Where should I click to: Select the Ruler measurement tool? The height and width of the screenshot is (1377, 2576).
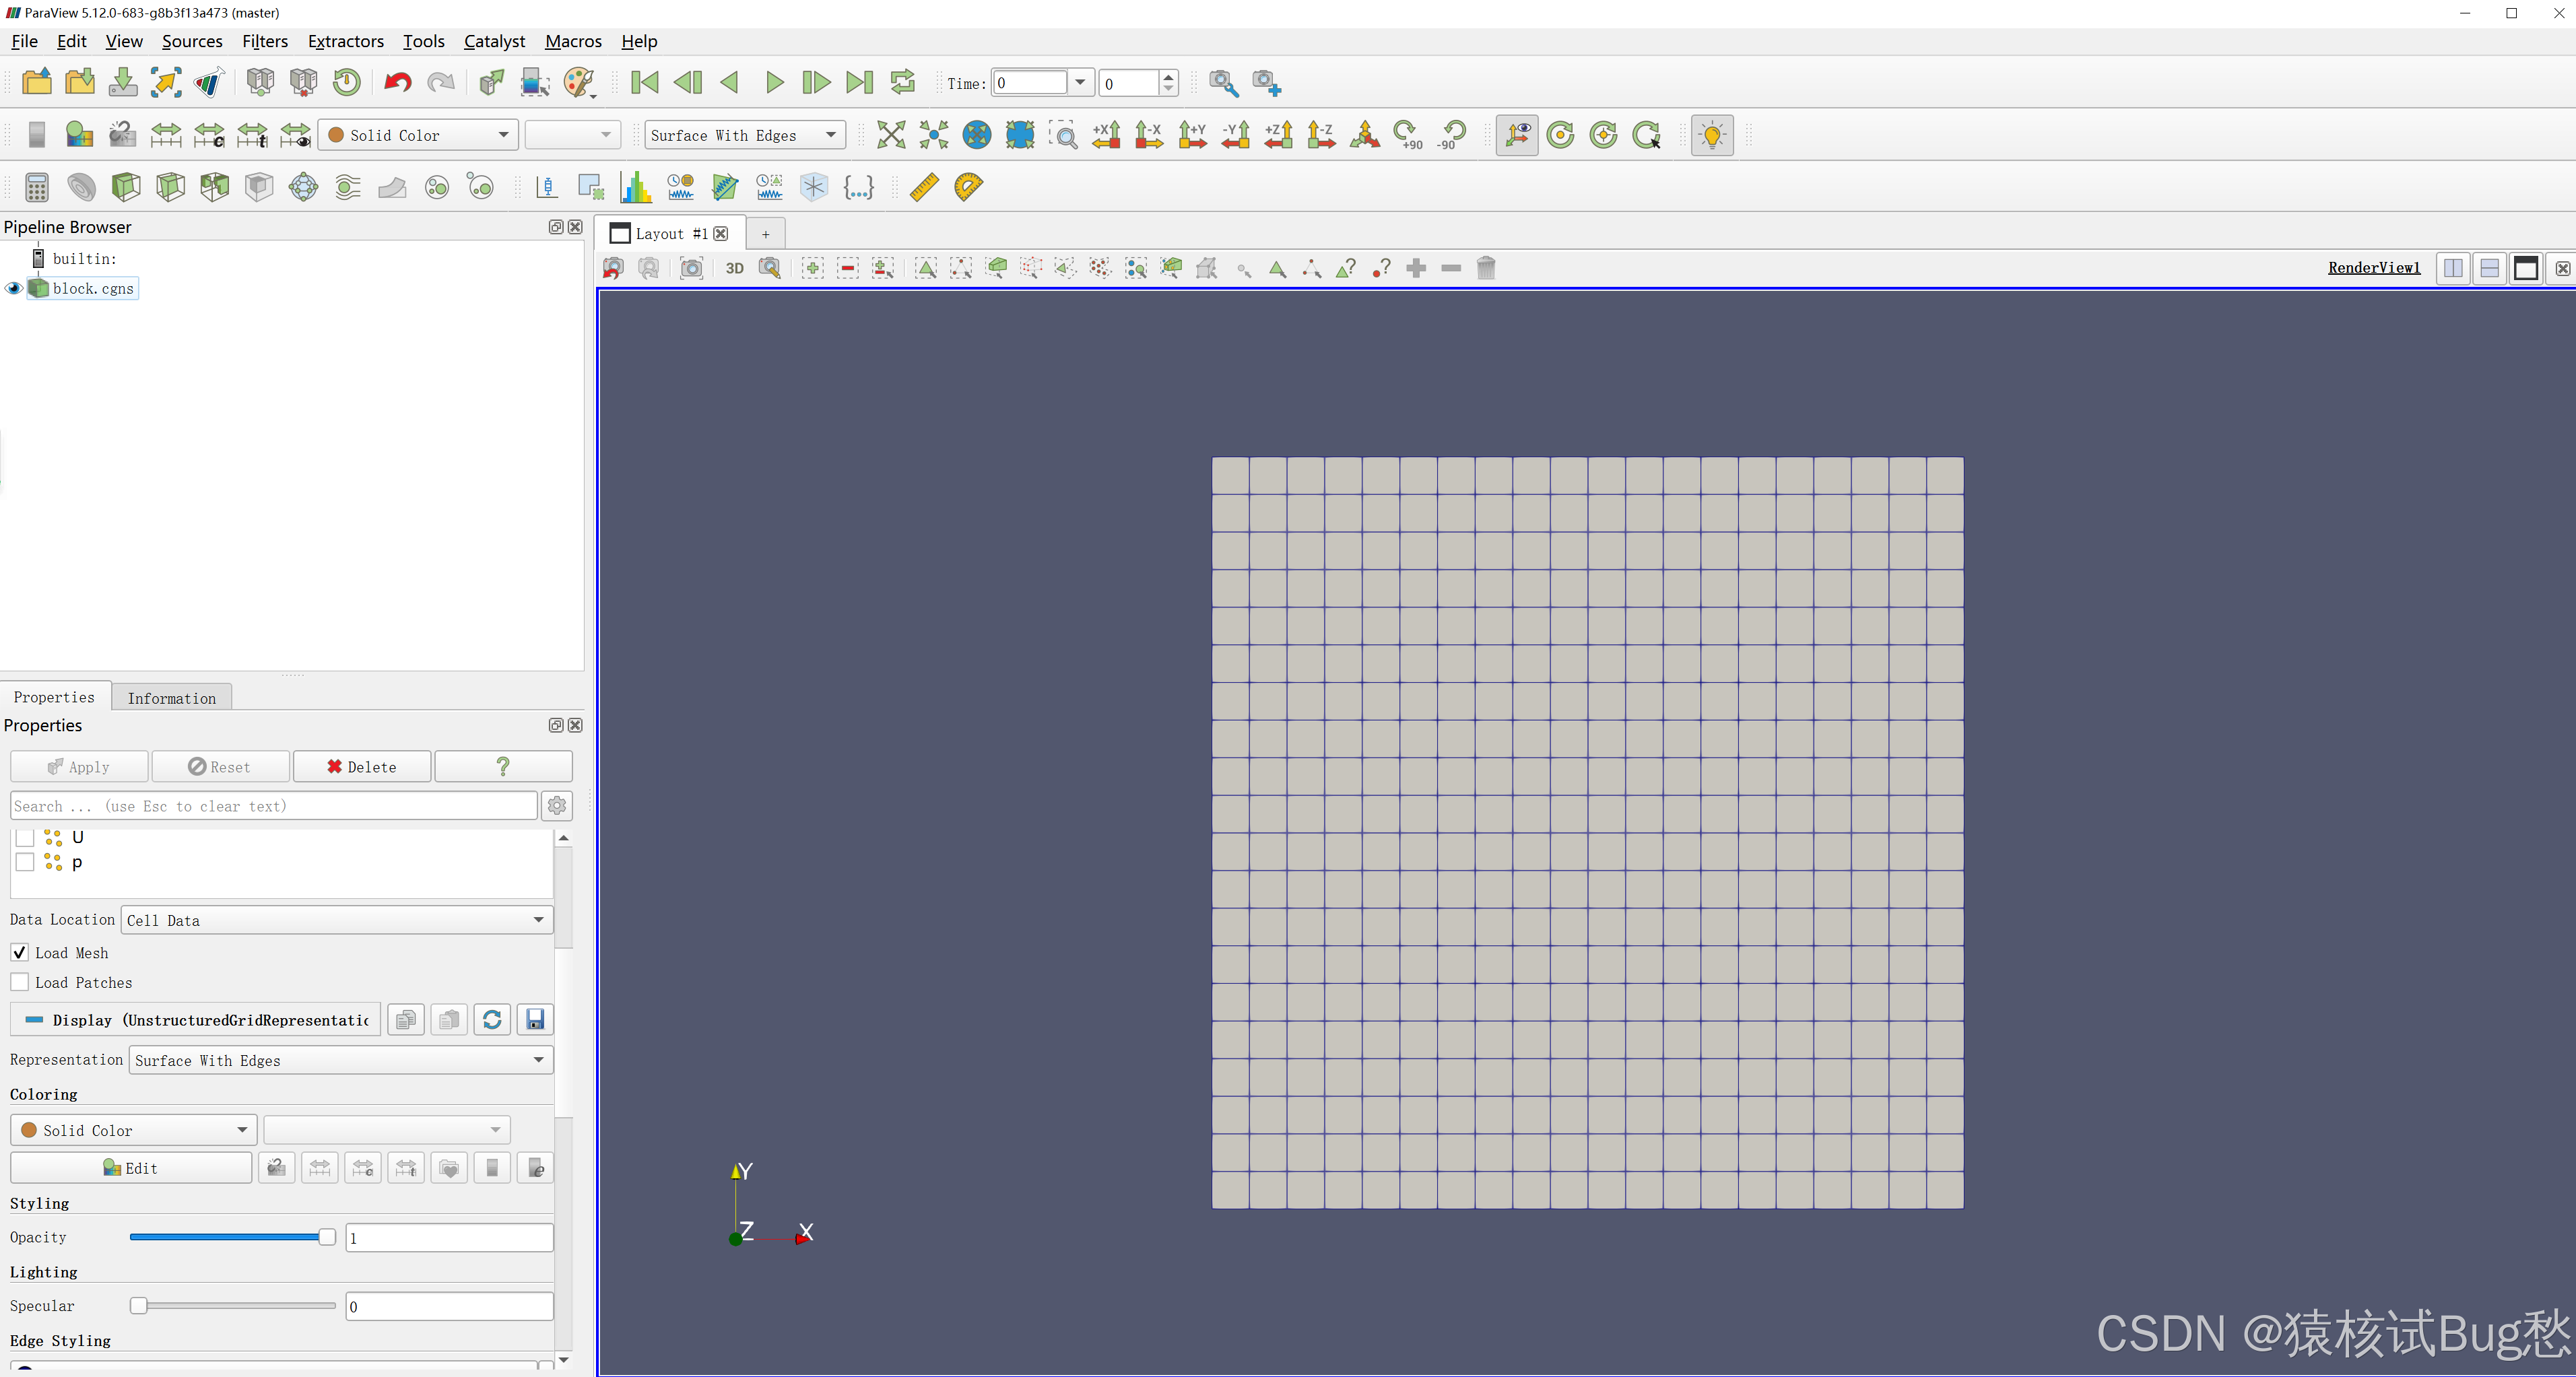click(x=924, y=187)
